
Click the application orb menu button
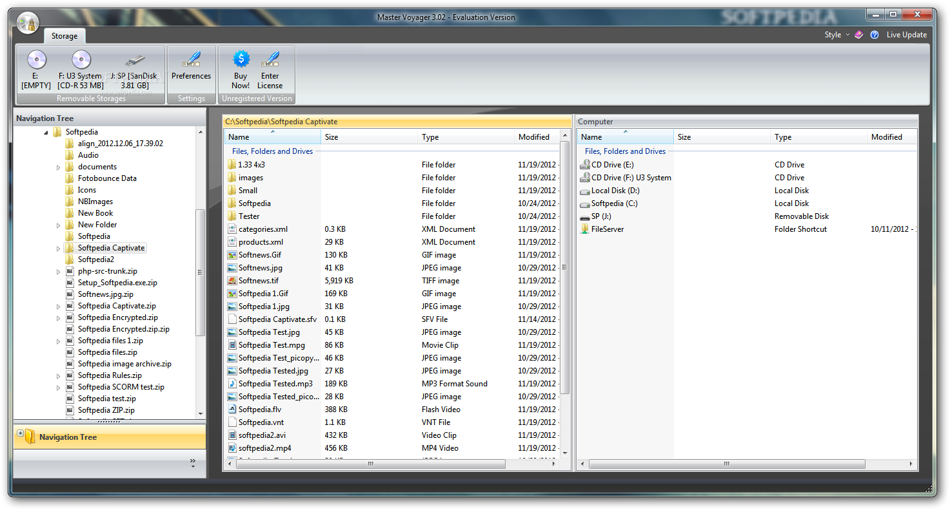pyautogui.click(x=28, y=24)
